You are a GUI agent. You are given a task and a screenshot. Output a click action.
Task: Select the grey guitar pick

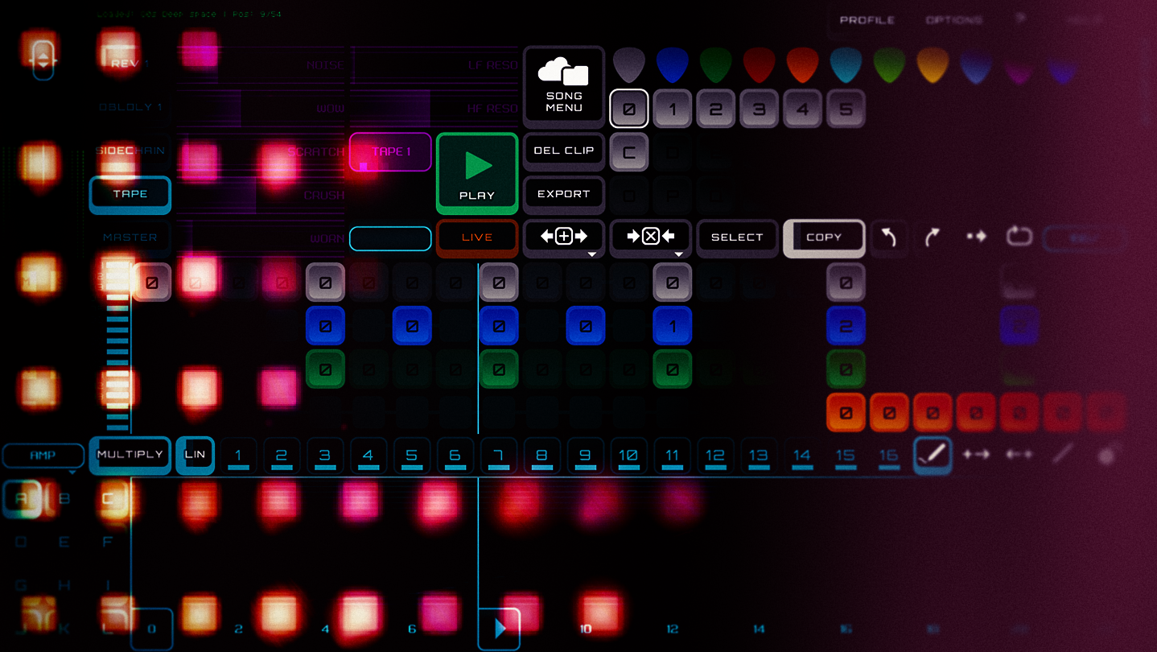pos(629,65)
